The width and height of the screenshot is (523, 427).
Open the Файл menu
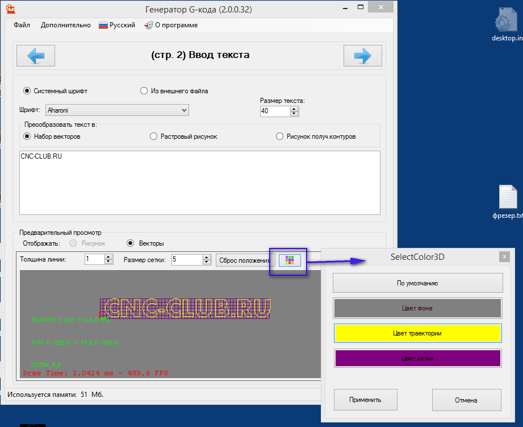coord(22,25)
